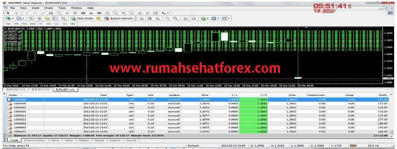
Task: Switch timeframe to D1
Action: [57, 24]
